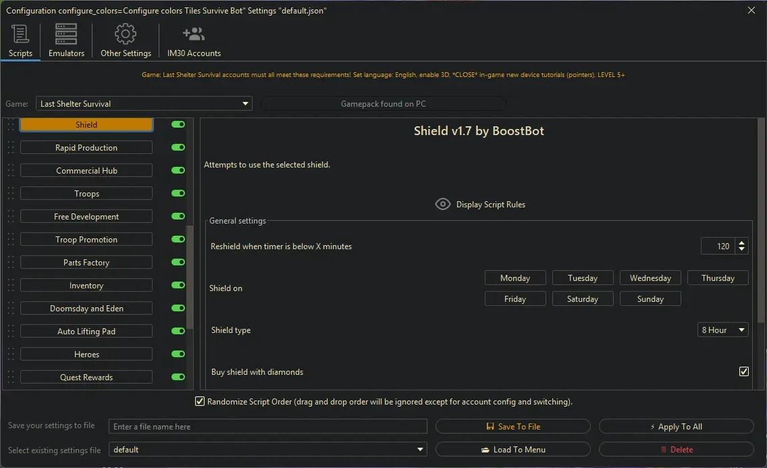Turn off the Troop Promotion toggle
This screenshot has width=767, height=468.
point(178,239)
